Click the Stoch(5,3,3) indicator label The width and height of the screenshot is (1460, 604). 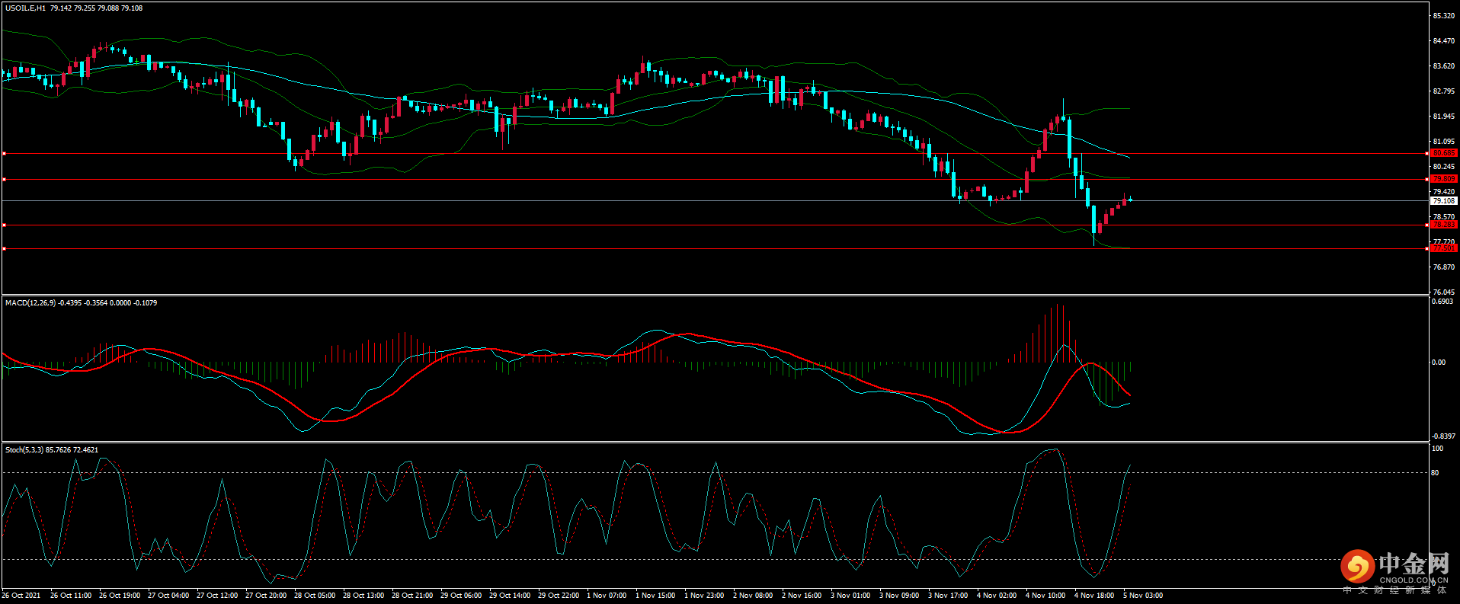click(24, 450)
